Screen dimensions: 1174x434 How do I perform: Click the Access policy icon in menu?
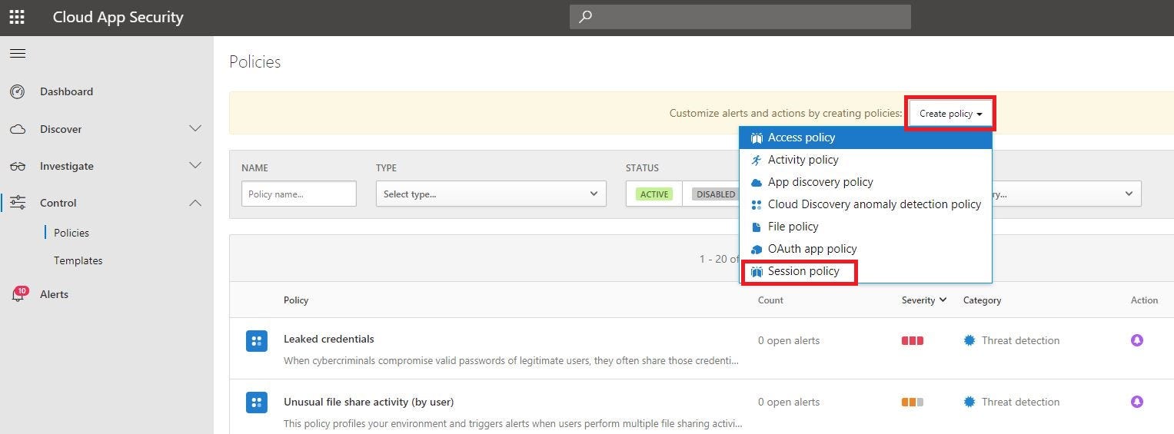(757, 137)
